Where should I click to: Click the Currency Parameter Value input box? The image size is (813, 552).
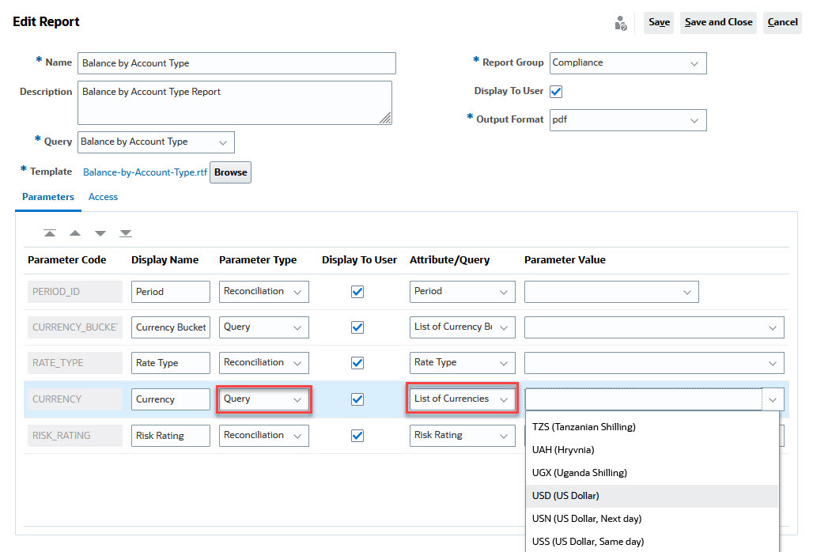pyautogui.click(x=644, y=399)
